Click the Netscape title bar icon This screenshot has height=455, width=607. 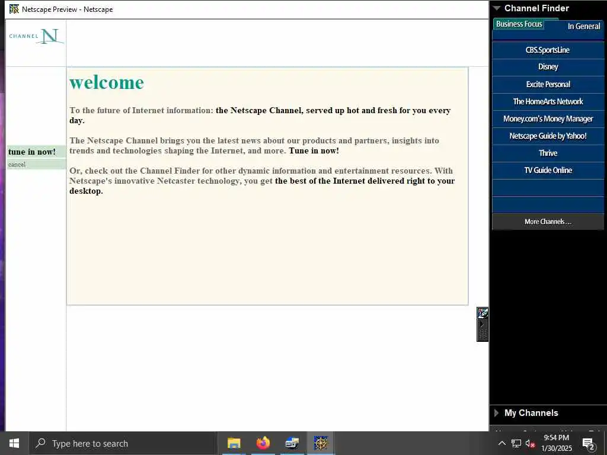[x=14, y=9]
